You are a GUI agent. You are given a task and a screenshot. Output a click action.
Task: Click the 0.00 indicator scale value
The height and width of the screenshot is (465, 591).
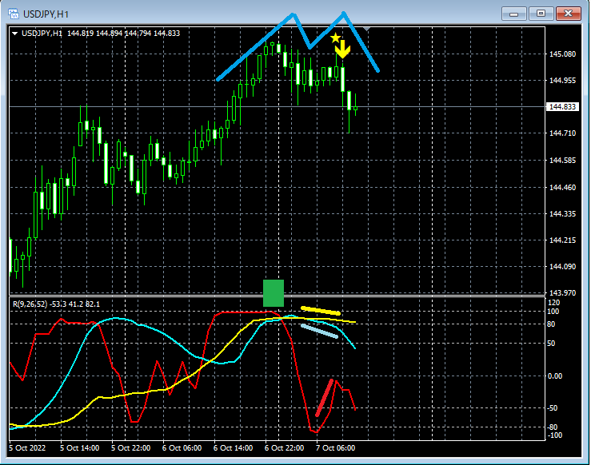554,376
